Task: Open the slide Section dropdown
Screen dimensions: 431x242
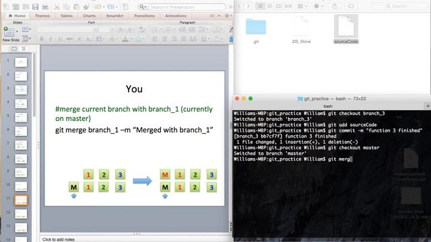Action: pyautogui.click(x=26, y=39)
